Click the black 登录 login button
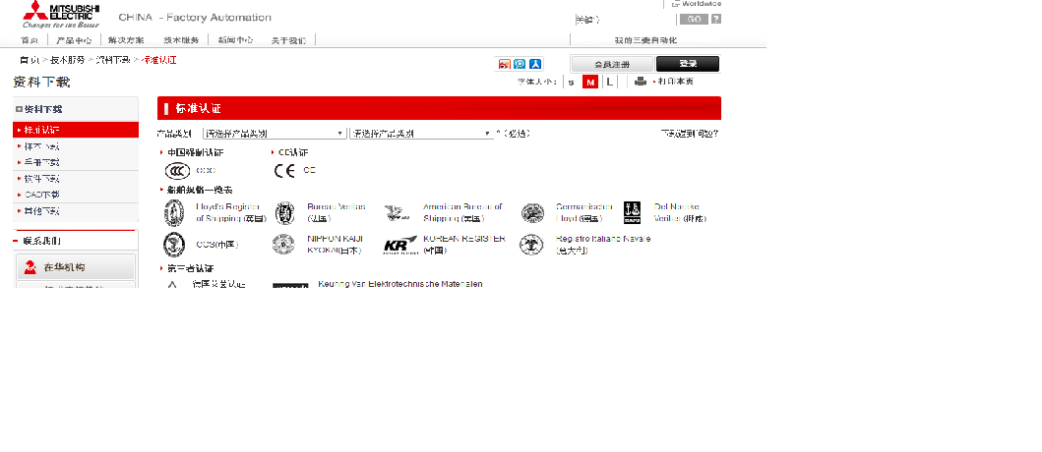Image resolution: width=1042 pixels, height=452 pixels. (687, 64)
